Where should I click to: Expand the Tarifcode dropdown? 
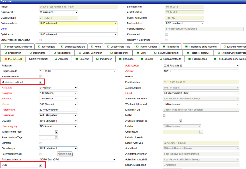(58, 99)
